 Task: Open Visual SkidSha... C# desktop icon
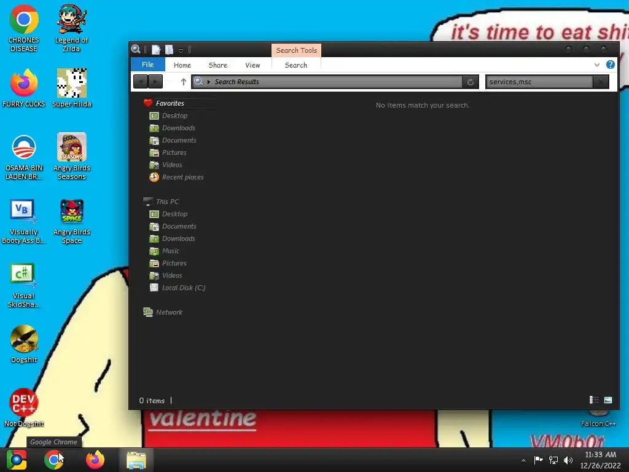coord(24,285)
